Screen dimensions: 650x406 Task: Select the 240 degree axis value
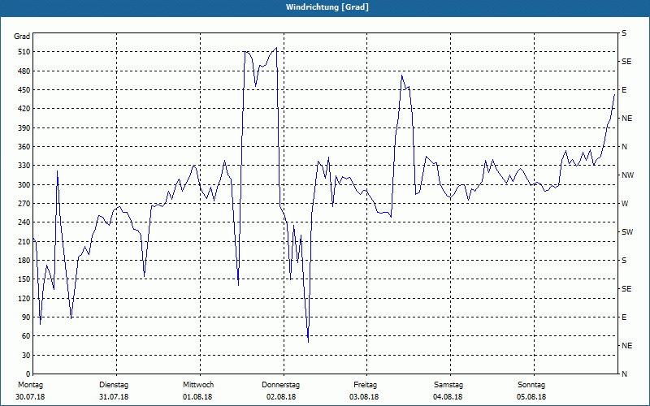(x=24, y=222)
